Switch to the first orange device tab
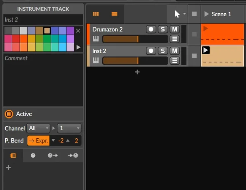 click(x=13, y=155)
